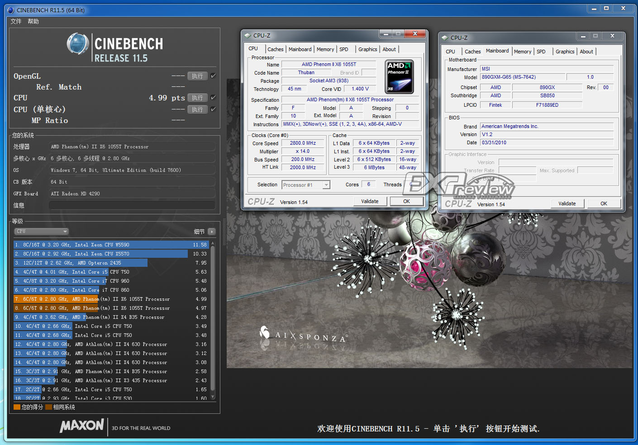This screenshot has width=638, height=445.
Task: Run the CPU single-core test 执行 button
Action: tap(197, 109)
